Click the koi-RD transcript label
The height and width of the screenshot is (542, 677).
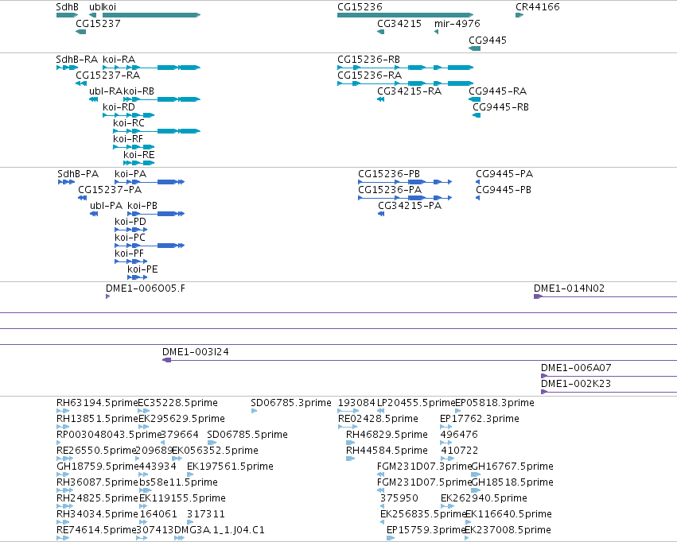click(x=119, y=107)
